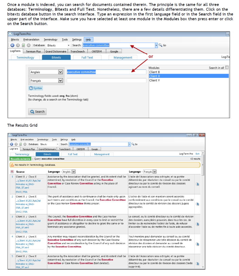This screenshot has width=239, height=276.
Task: Click the ENG link in result row 2
Action: tap(18, 212)
